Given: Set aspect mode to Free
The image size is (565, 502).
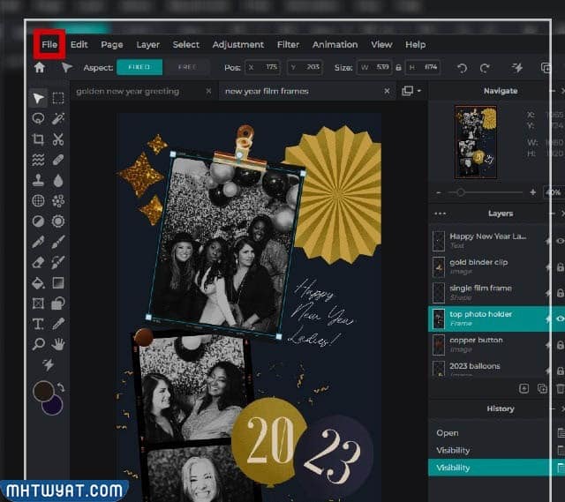Looking at the screenshot, I should click(187, 67).
